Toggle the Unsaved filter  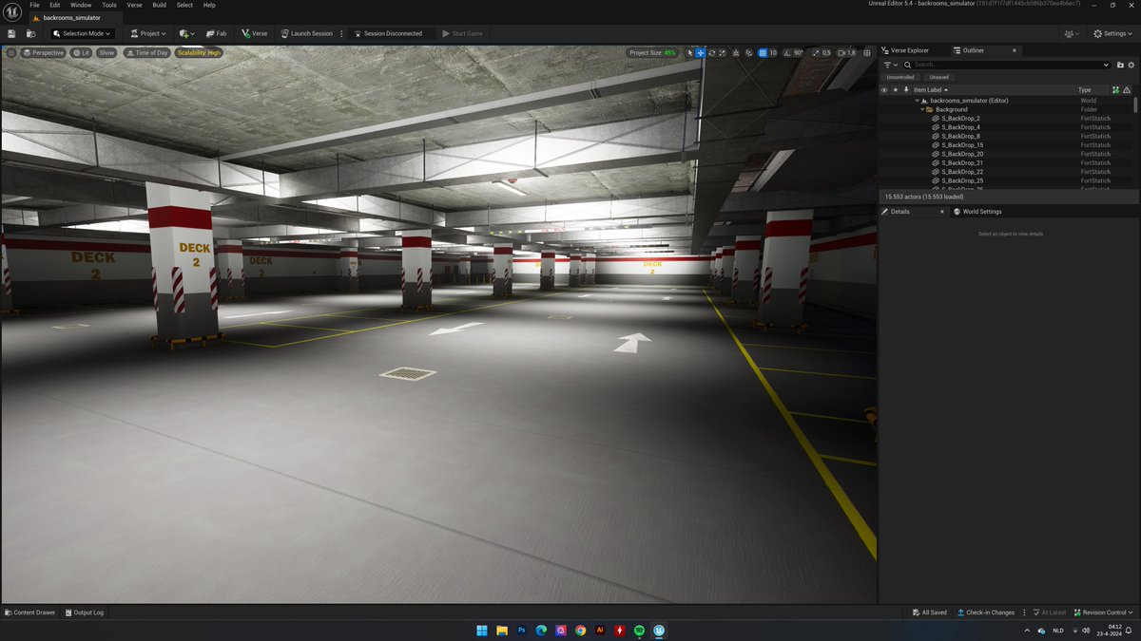tap(939, 77)
